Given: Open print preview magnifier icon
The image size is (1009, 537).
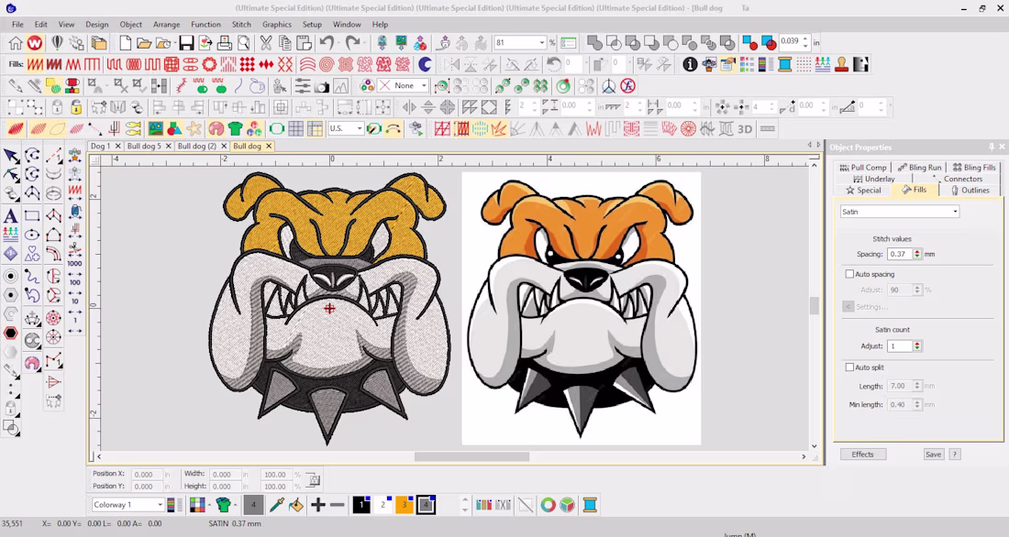Looking at the screenshot, I should [x=243, y=43].
